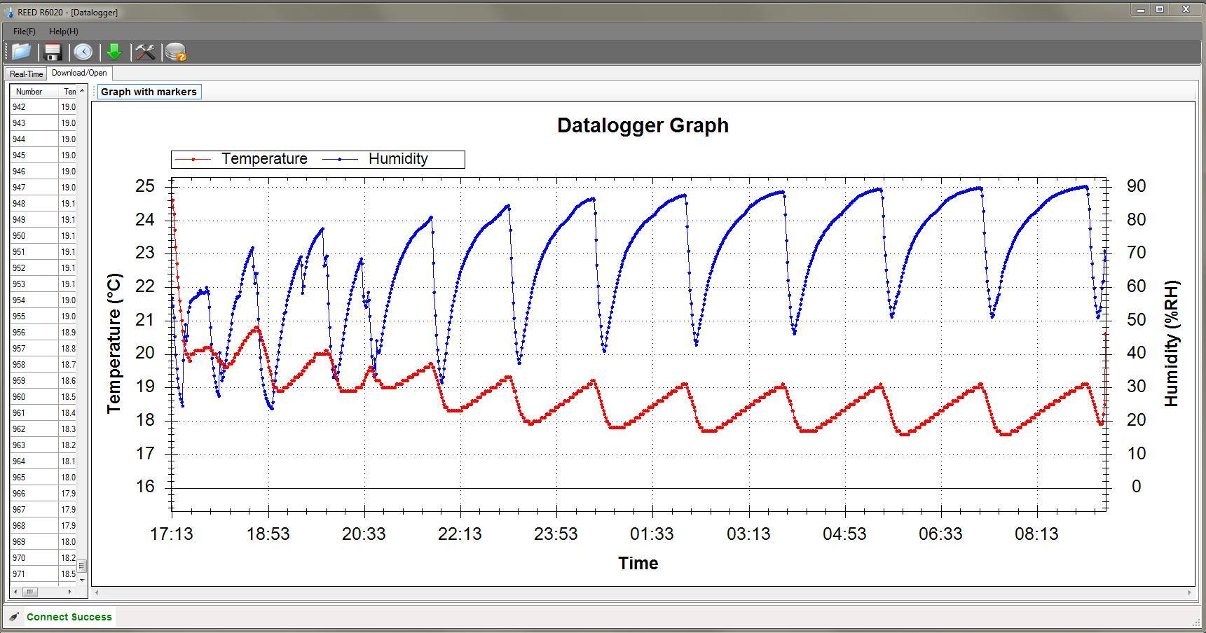Toggle the Graph with markers button

(x=149, y=92)
